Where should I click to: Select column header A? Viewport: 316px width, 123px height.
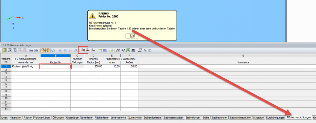26,56
